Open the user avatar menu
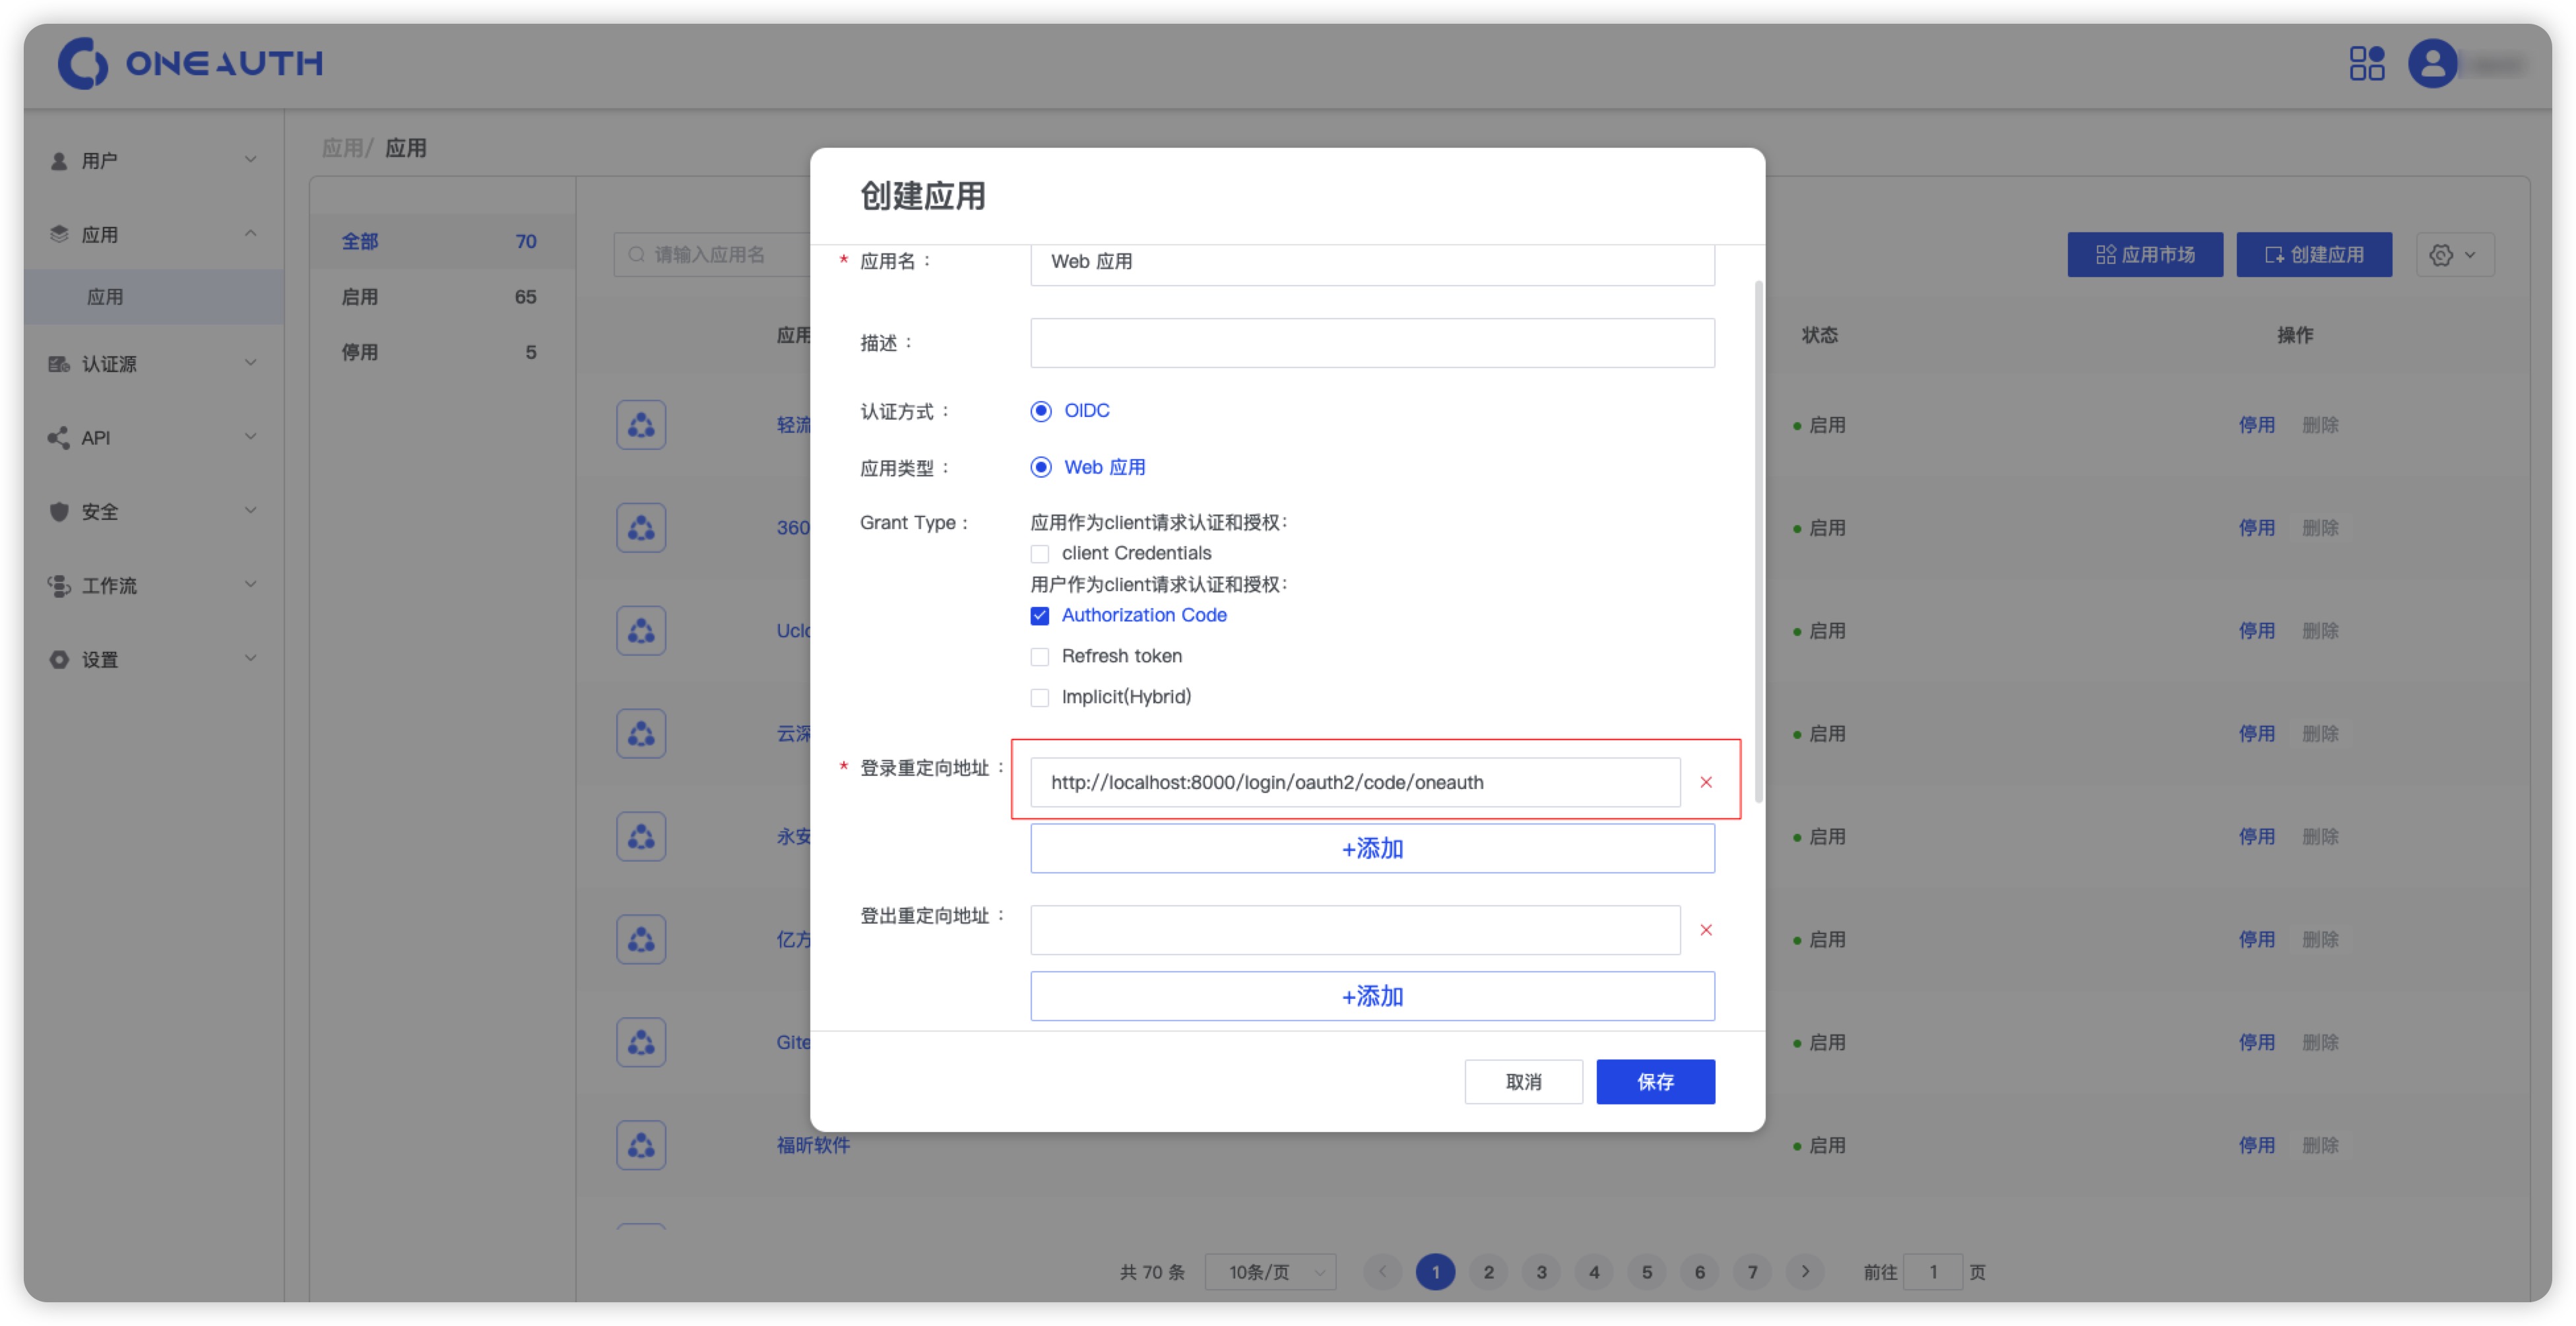 point(2432,63)
